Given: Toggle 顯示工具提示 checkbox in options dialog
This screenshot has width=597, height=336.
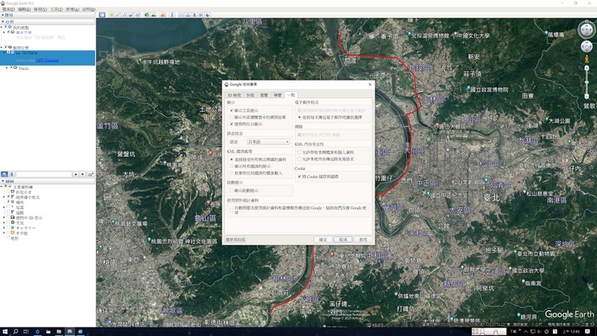Looking at the screenshot, I should click(x=231, y=110).
